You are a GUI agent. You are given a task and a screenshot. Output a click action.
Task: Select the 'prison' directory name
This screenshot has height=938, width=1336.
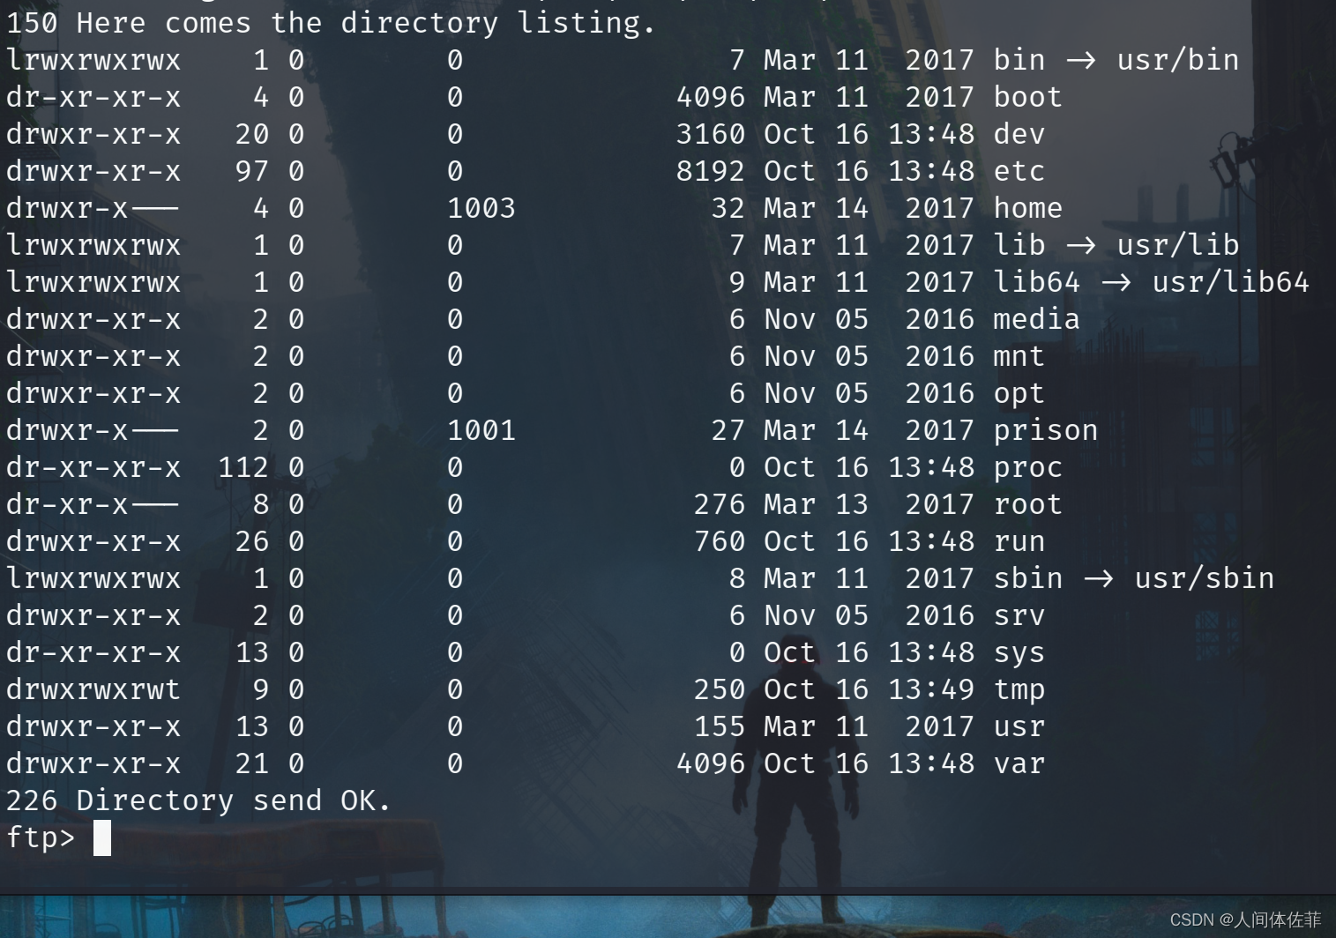tap(1045, 430)
